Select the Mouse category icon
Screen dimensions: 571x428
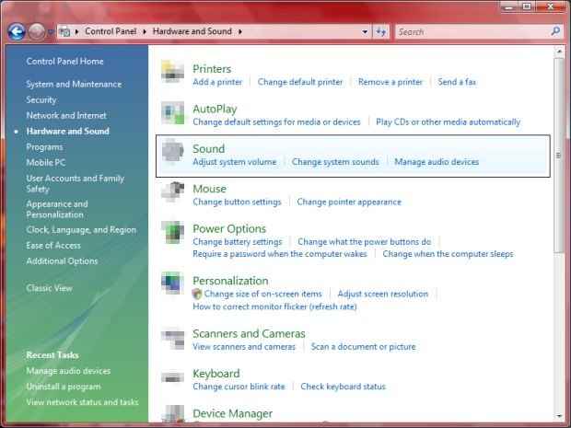click(172, 194)
